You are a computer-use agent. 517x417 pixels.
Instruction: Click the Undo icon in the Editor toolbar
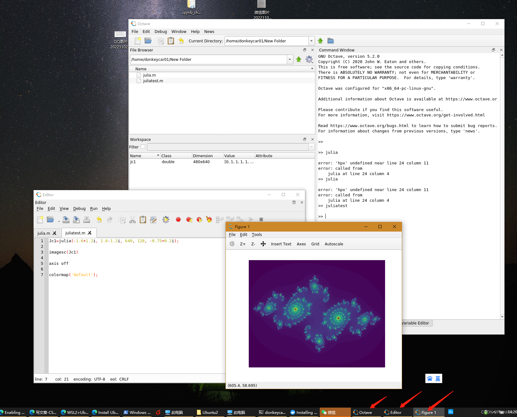[x=99, y=219]
